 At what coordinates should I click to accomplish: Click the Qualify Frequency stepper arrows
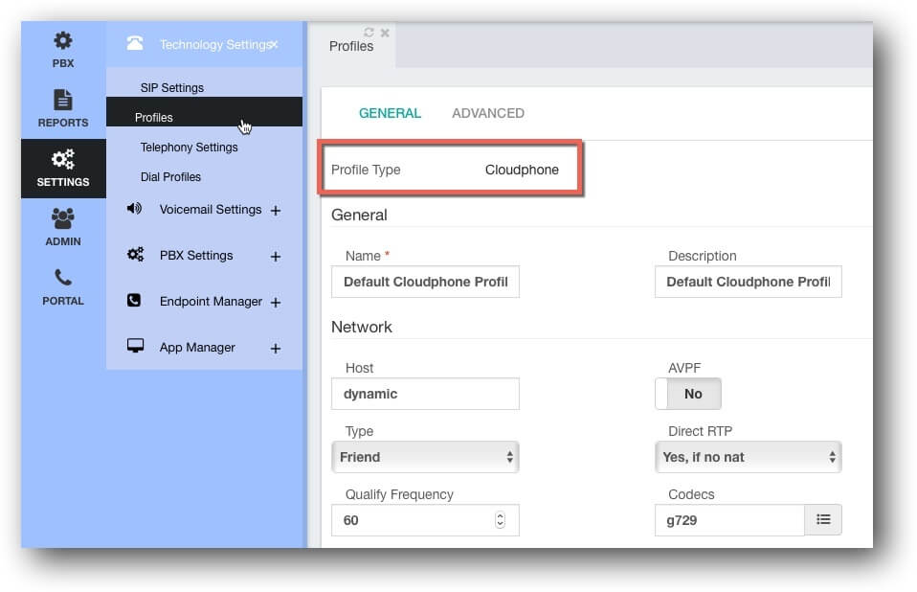[500, 520]
